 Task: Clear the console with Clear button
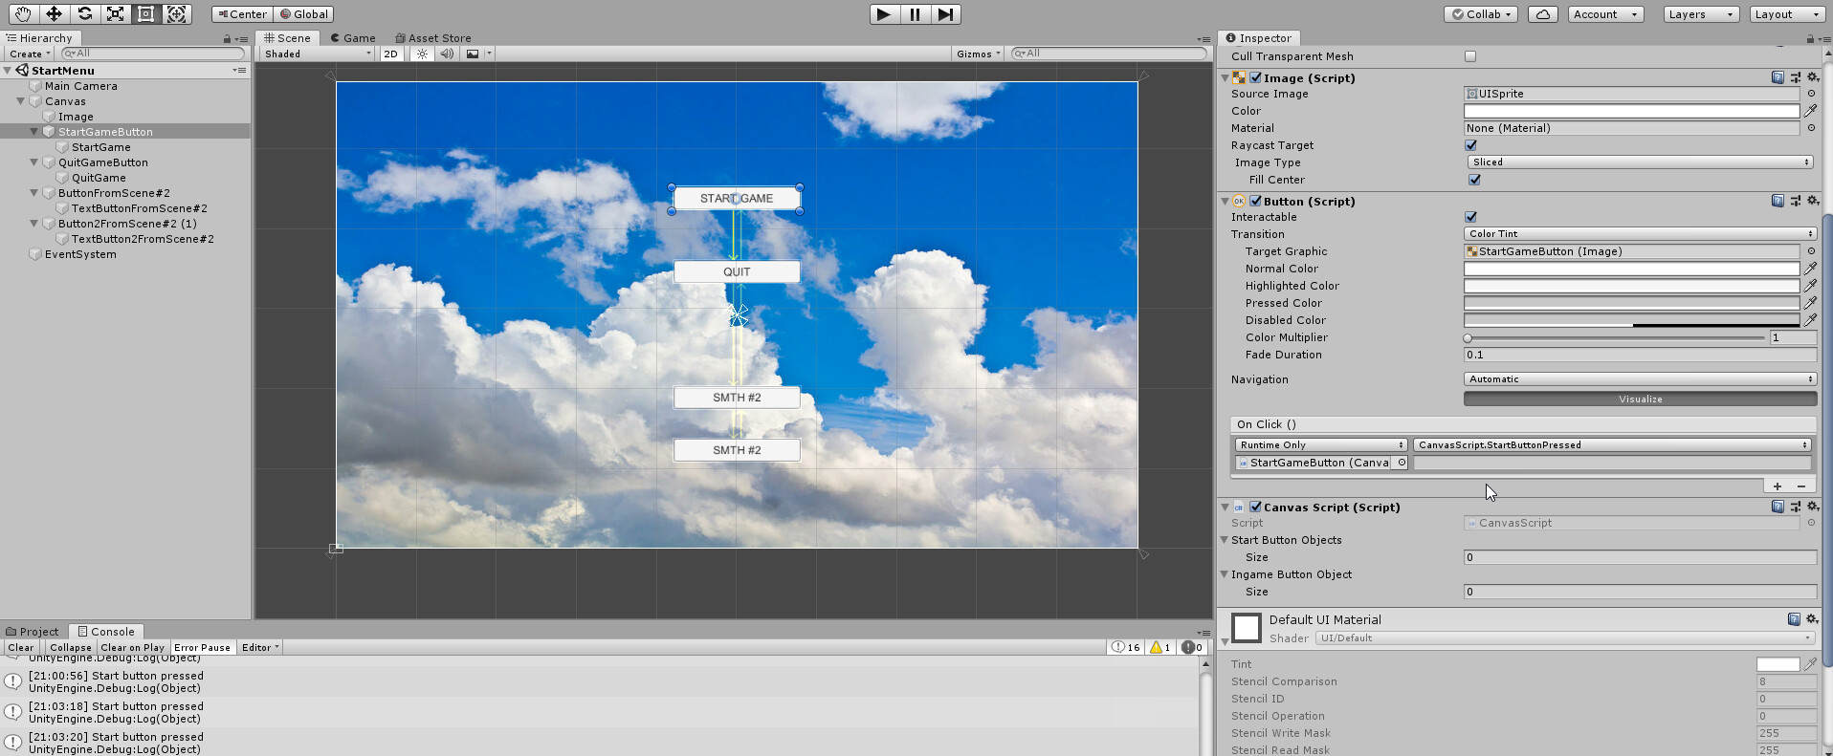pyautogui.click(x=21, y=648)
